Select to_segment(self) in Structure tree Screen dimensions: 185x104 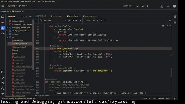[x=20, y=47]
